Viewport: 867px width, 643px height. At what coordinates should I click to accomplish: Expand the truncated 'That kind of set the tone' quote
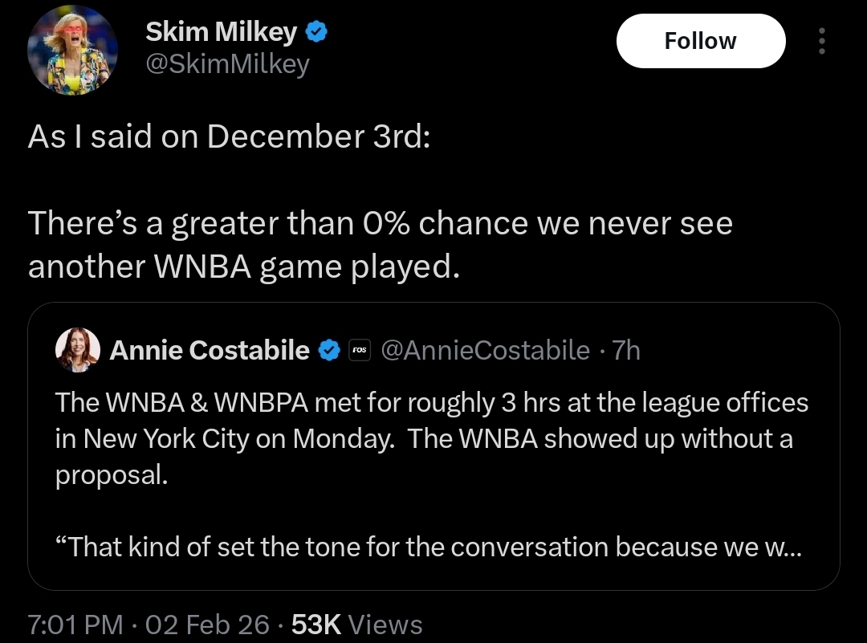coord(429,547)
